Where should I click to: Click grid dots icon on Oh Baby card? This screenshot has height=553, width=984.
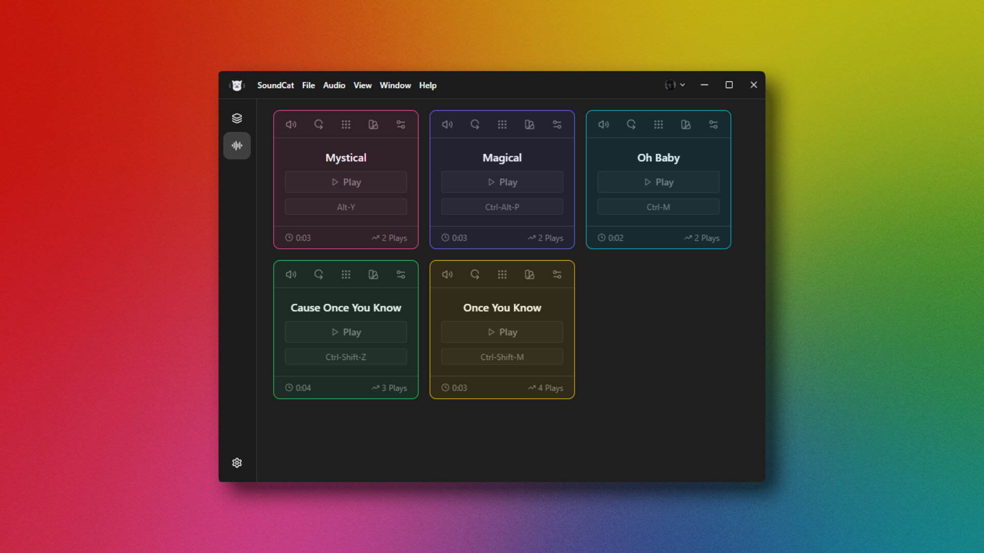point(658,124)
